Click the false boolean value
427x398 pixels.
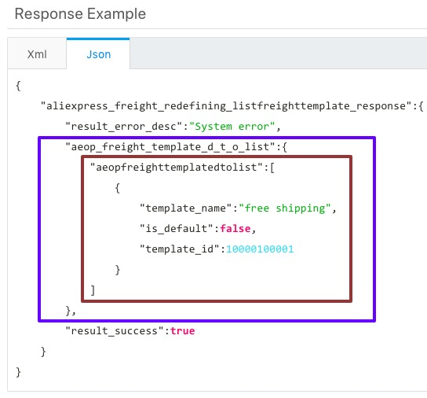[x=235, y=228]
